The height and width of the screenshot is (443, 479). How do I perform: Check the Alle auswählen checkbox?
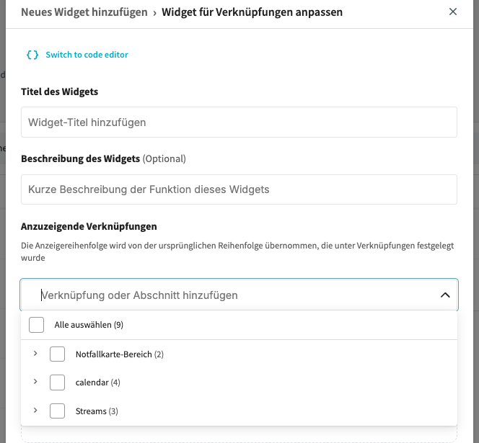[x=36, y=325]
